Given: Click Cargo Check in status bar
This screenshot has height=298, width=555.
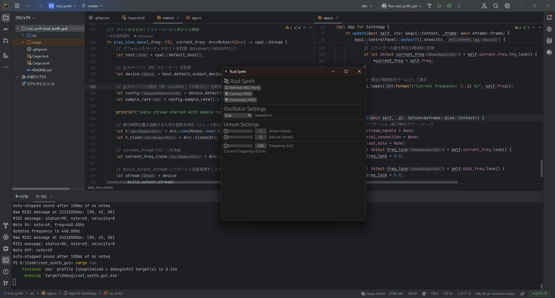Looking at the screenshot, I should [x=373, y=294].
